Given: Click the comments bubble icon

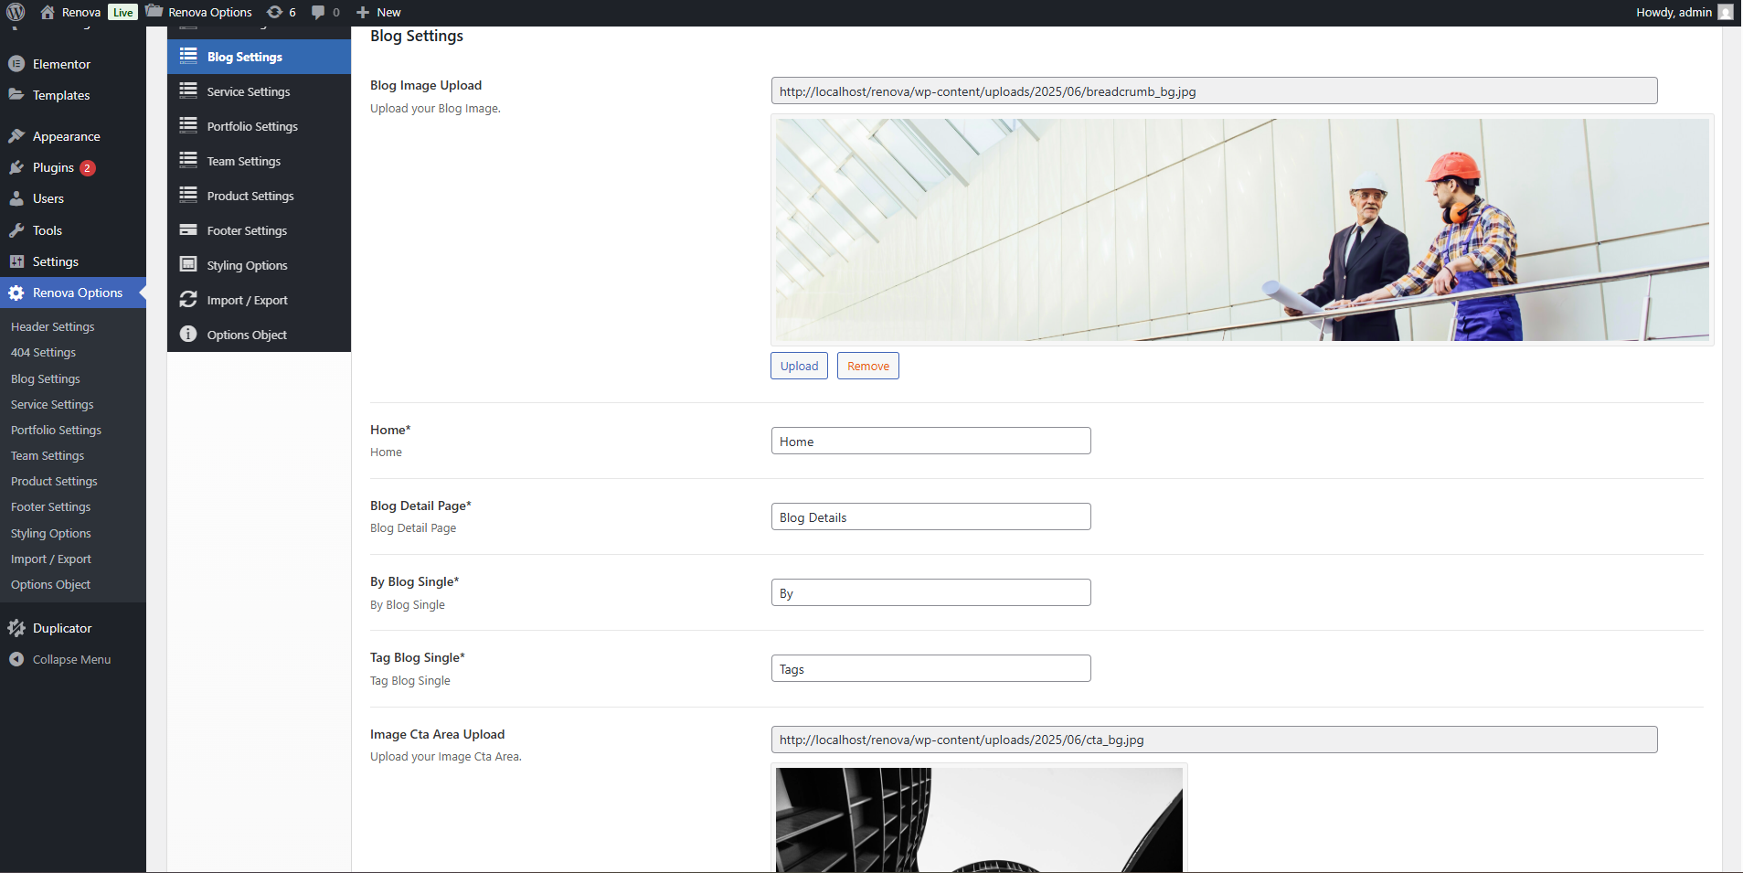Looking at the screenshot, I should (x=318, y=12).
